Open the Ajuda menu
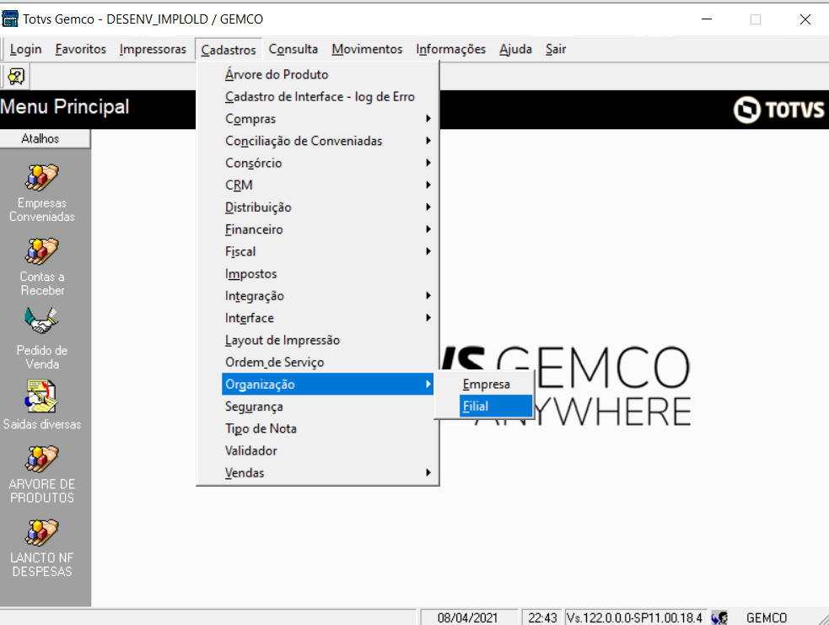Viewport: 829px width, 625px height. pos(515,49)
